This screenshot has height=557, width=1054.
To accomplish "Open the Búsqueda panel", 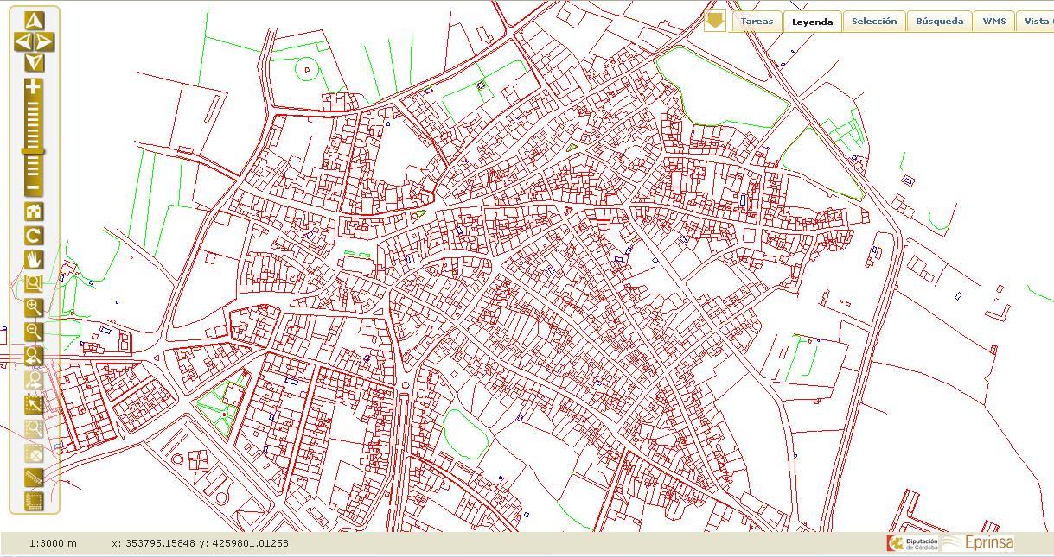I will (939, 21).
